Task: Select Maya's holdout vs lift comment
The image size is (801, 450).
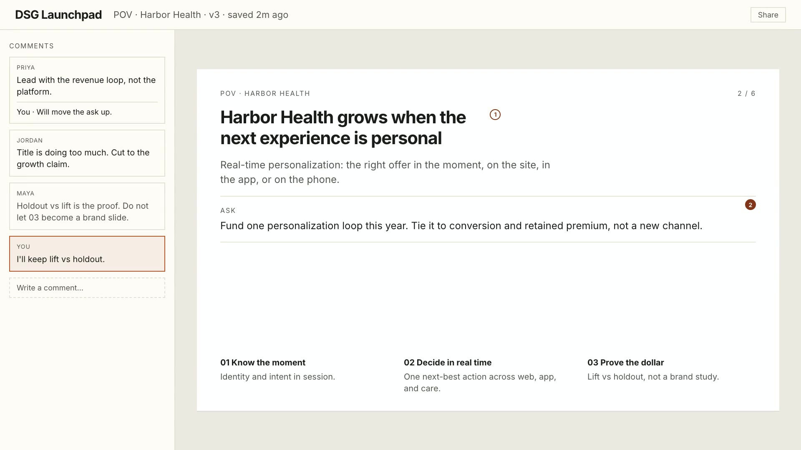Action: pyautogui.click(x=87, y=206)
